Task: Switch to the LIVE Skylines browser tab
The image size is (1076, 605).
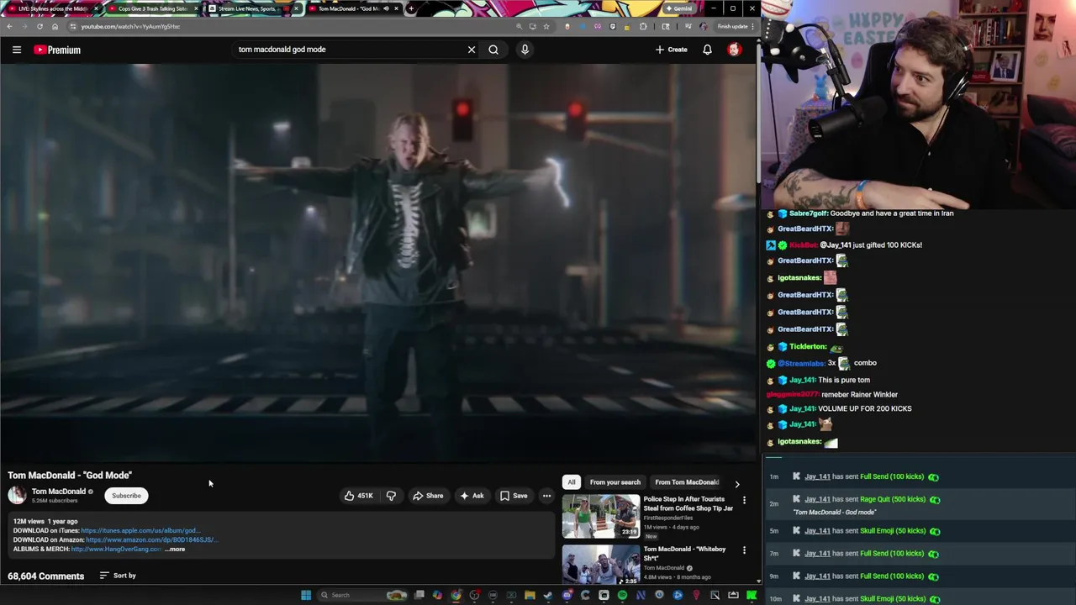Action: tap(52, 8)
